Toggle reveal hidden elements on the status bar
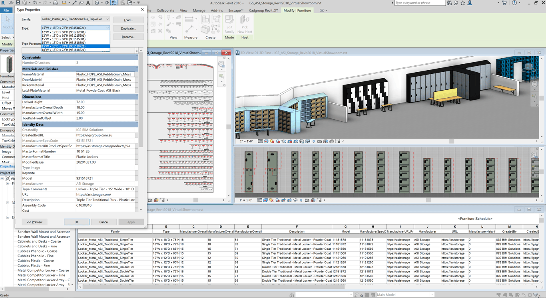The height and width of the screenshot is (298, 546). (313, 141)
